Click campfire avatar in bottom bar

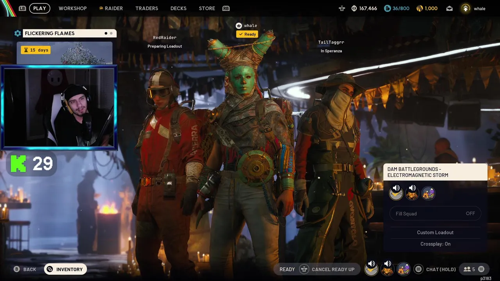pyautogui.click(x=404, y=269)
